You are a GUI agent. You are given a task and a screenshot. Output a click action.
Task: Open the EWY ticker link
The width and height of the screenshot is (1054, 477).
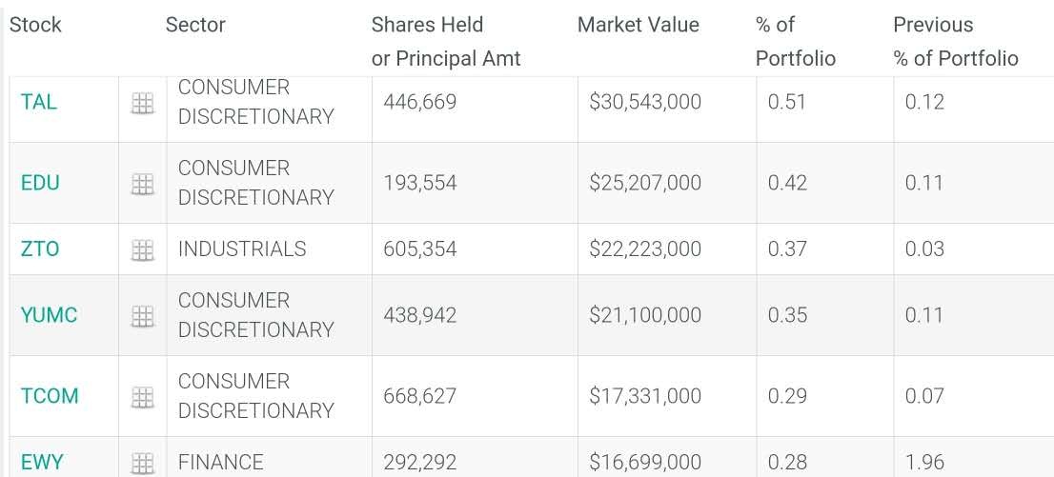[x=42, y=463]
